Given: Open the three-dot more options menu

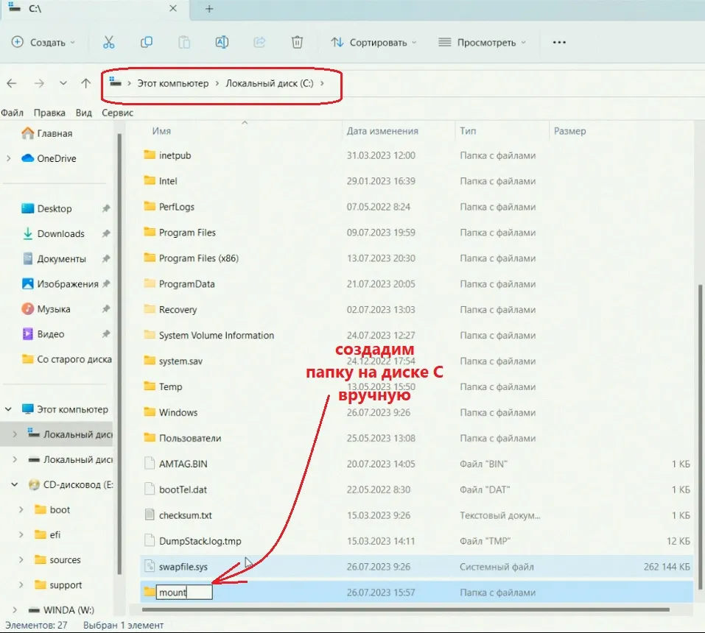Looking at the screenshot, I should pos(559,42).
